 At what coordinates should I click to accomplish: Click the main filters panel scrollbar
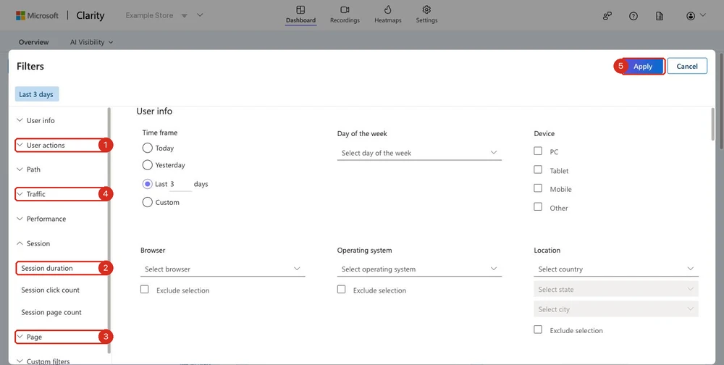pyautogui.click(x=713, y=124)
